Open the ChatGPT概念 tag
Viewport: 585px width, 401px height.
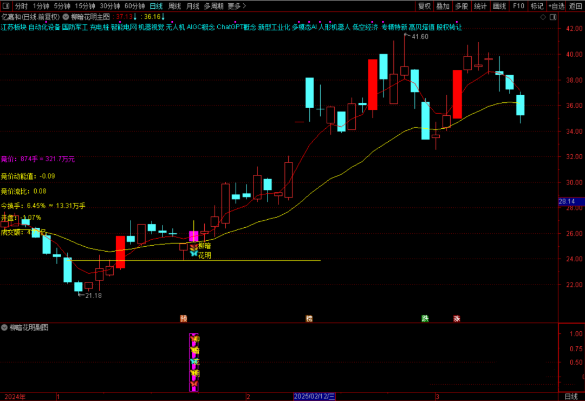click(237, 27)
